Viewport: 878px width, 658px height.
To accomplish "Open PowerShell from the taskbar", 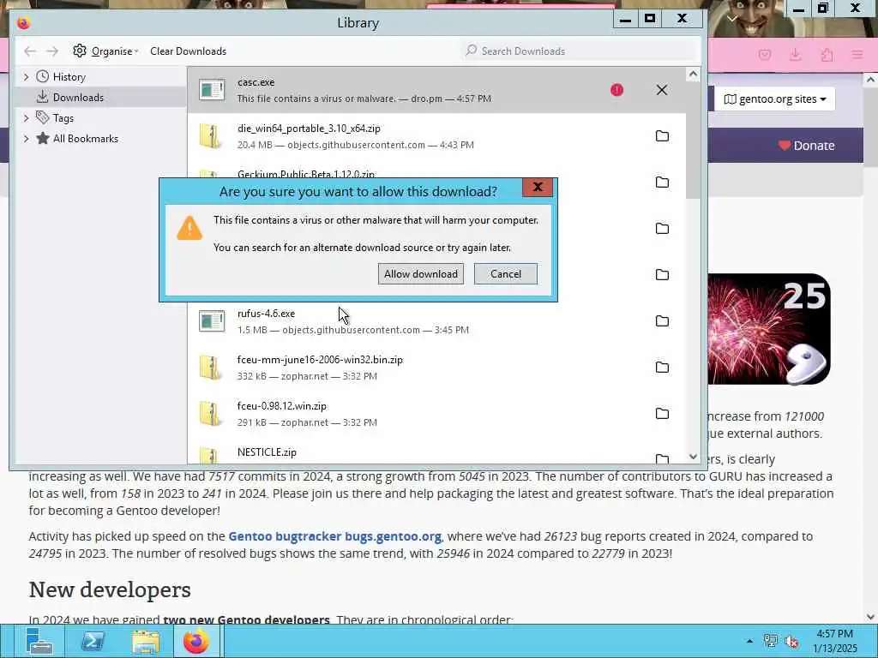I will tap(93, 641).
